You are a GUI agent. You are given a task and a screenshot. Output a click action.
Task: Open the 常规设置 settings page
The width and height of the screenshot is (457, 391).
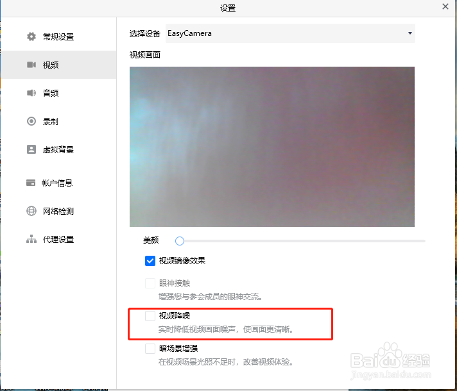click(58, 37)
